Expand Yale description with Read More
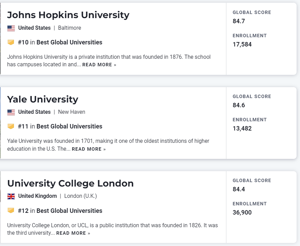Image resolution: width=300 pixels, height=246 pixels. (x=89, y=149)
